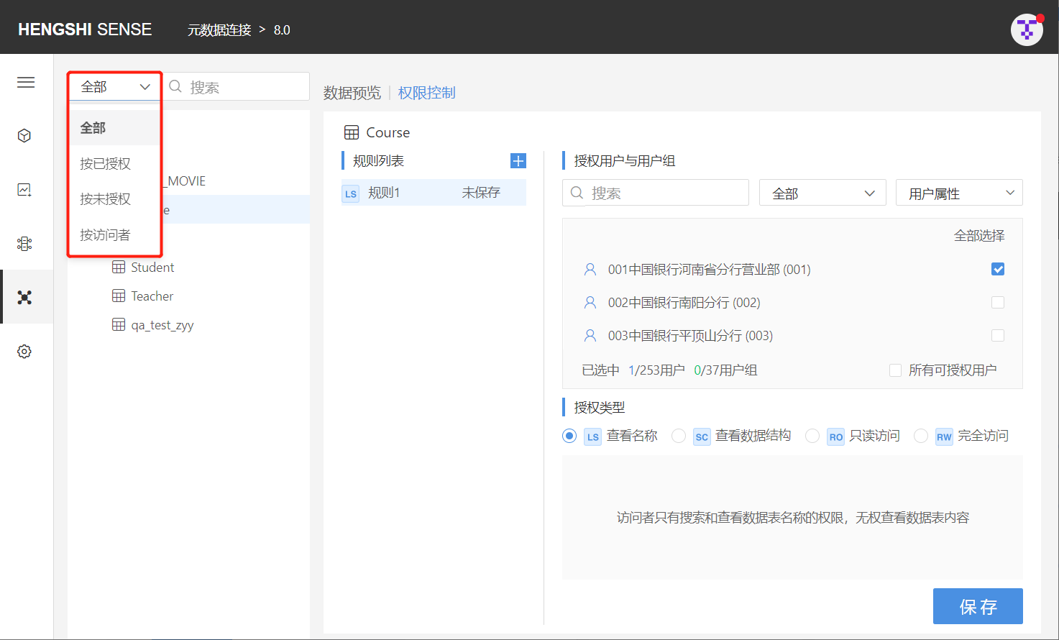Image resolution: width=1059 pixels, height=640 pixels.
Task: Click user icon for 001中国银行河南省分行营业部
Action: [x=590, y=270]
